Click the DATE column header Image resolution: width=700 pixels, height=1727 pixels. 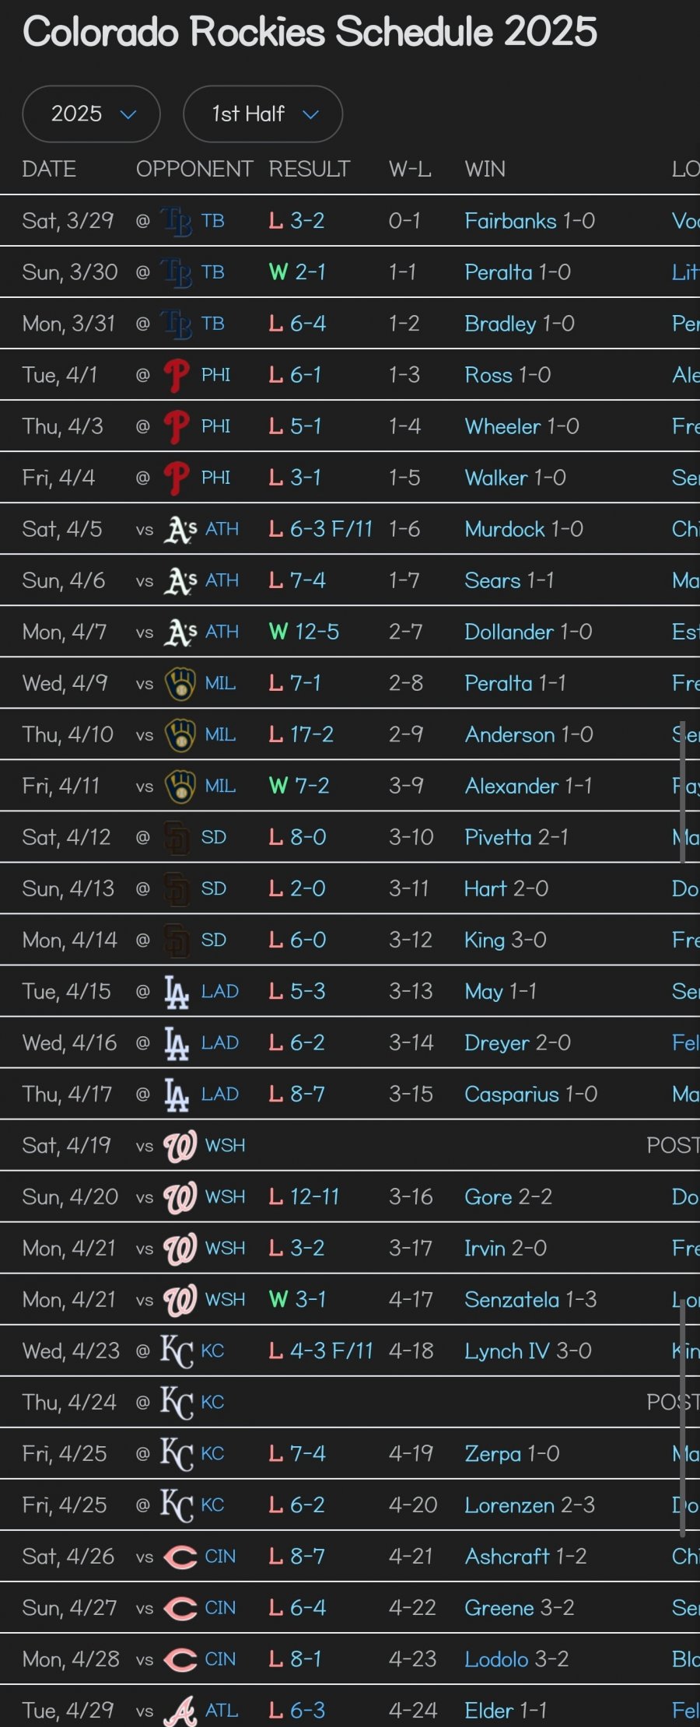(49, 169)
